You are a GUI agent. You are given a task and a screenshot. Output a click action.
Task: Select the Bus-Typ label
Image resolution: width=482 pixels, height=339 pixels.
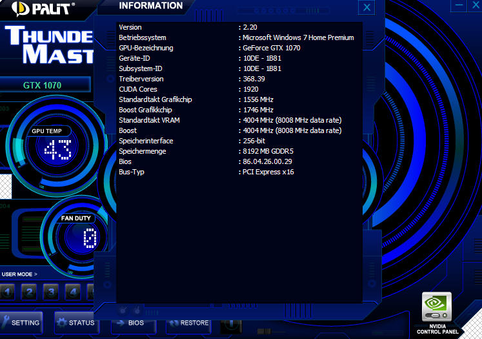coord(132,172)
